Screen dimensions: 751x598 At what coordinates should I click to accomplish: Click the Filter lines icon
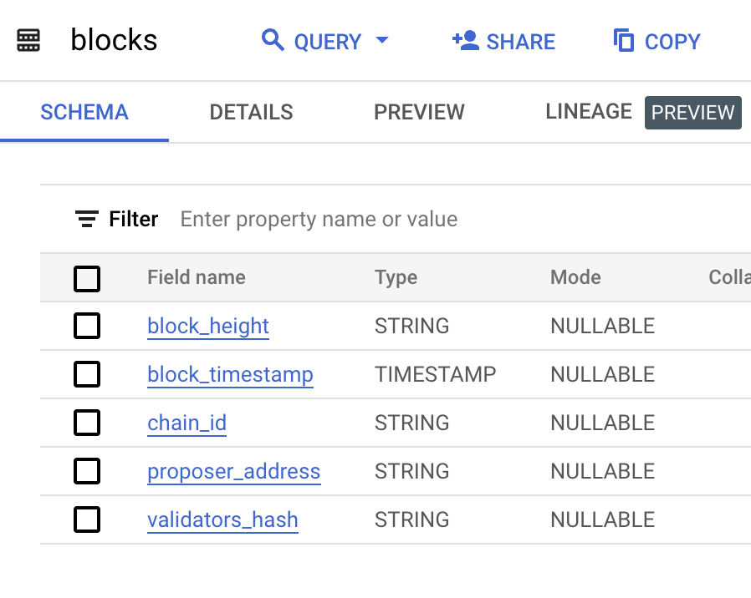tap(87, 219)
